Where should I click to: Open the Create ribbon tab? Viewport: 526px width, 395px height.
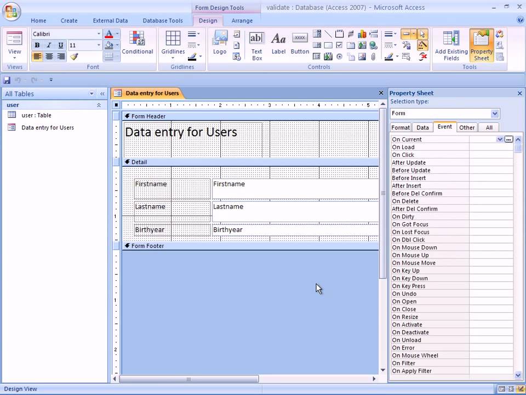click(69, 20)
